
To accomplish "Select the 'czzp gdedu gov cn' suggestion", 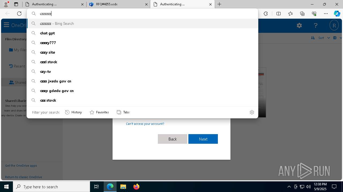I will 142,91.
